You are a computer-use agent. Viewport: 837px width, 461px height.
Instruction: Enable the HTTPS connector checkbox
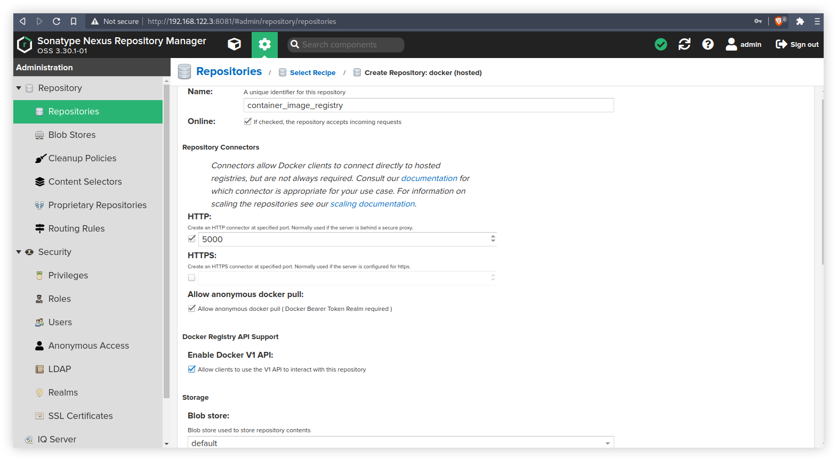[191, 277]
